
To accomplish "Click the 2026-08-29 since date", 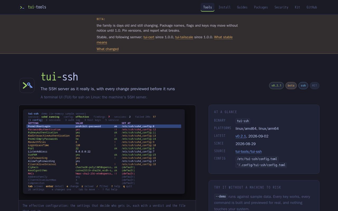I will pyautogui.click(x=246, y=144).
